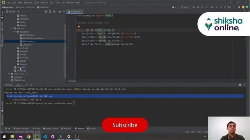Click the terminal prompt input cursor
250x140 pixels.
pyautogui.click(x=74, y=103)
